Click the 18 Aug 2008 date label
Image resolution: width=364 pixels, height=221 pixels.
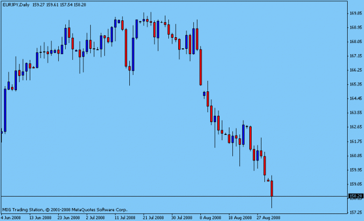point(240,218)
